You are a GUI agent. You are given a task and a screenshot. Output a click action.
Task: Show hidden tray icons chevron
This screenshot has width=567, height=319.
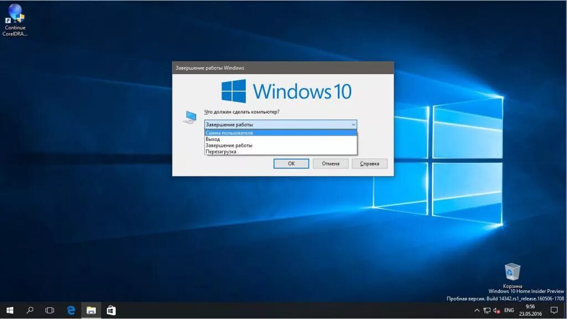tap(477, 310)
